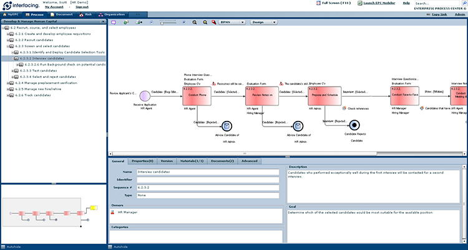Select 6.2 Recruit, source, and select employees

click(43, 28)
